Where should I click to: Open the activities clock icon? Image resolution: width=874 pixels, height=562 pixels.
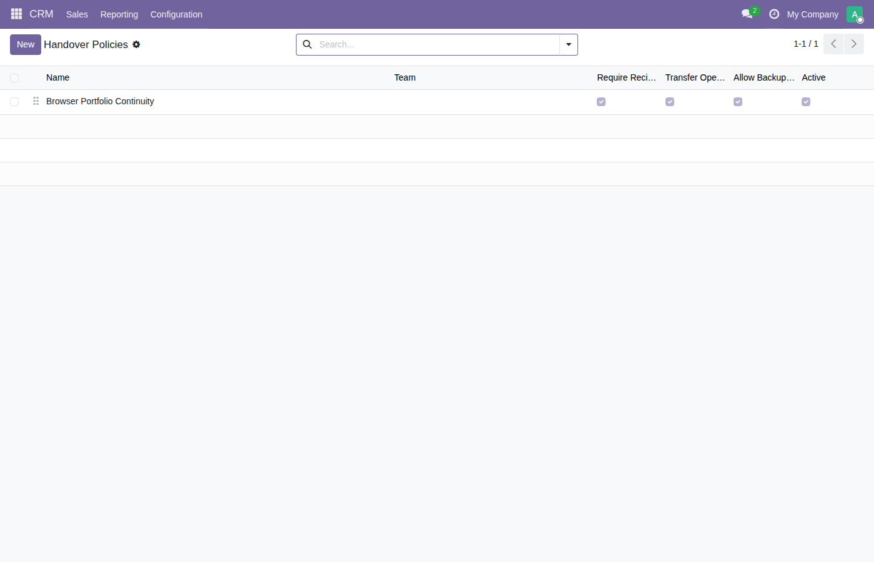[x=774, y=14]
